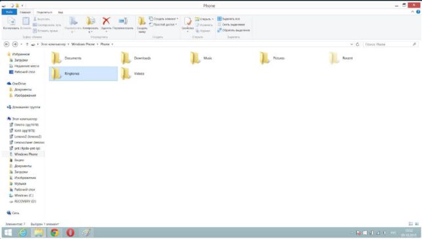This screenshot has height=239, width=422.
Task: Switch to the Поделиться ribbon tab
Action: 45,12
